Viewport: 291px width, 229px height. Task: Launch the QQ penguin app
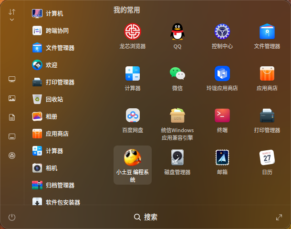[177, 36]
